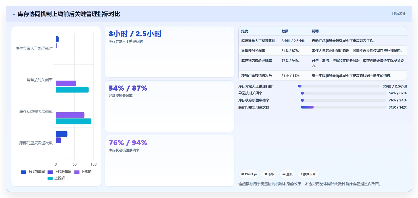Click the card caption 库存状态核验准确率
418x198 pixels.
pos(124,150)
